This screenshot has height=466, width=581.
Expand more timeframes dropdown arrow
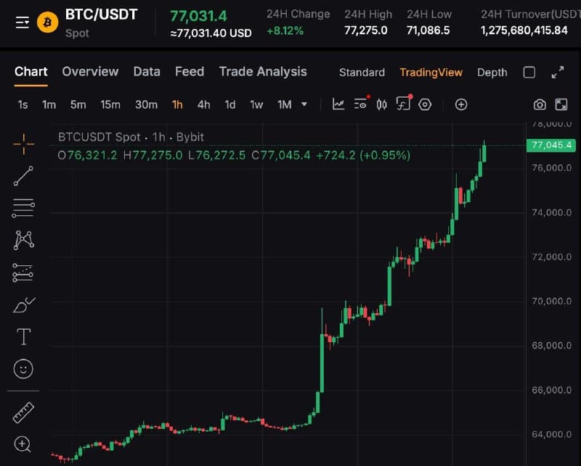[304, 104]
